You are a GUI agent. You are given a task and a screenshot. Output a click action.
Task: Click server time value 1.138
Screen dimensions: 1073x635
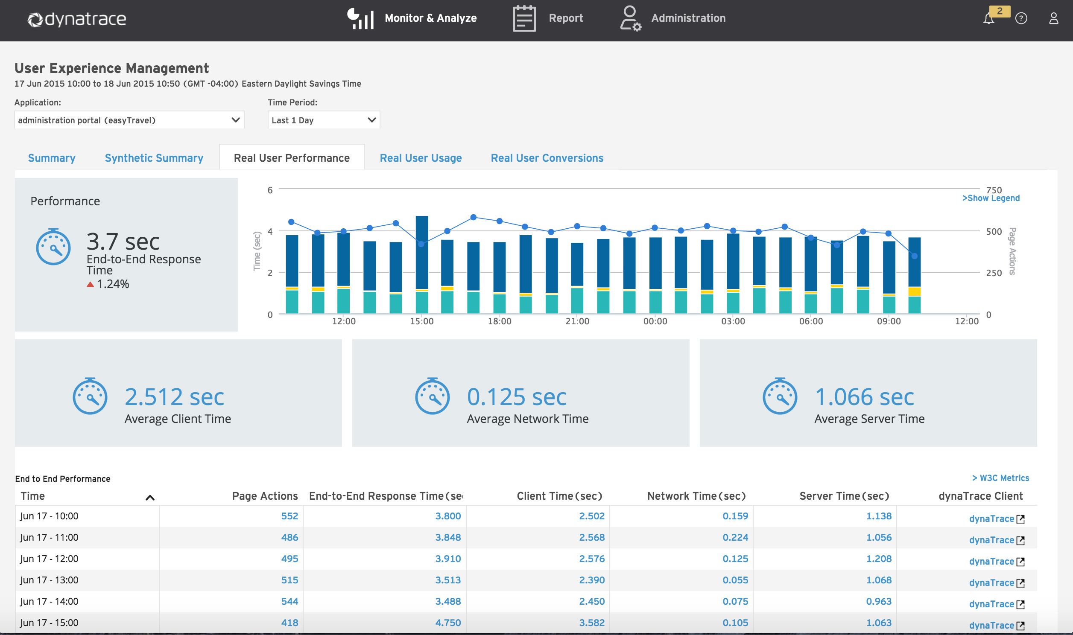(879, 516)
